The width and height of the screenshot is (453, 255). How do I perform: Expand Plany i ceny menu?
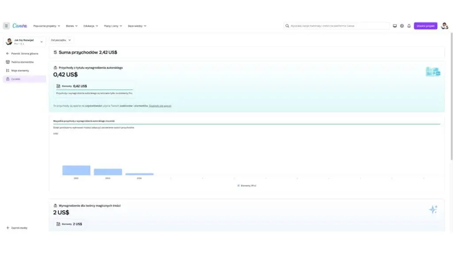pos(113,26)
